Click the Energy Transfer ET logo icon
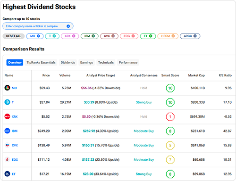Screen dimensions: 236x181 pos(7,174)
